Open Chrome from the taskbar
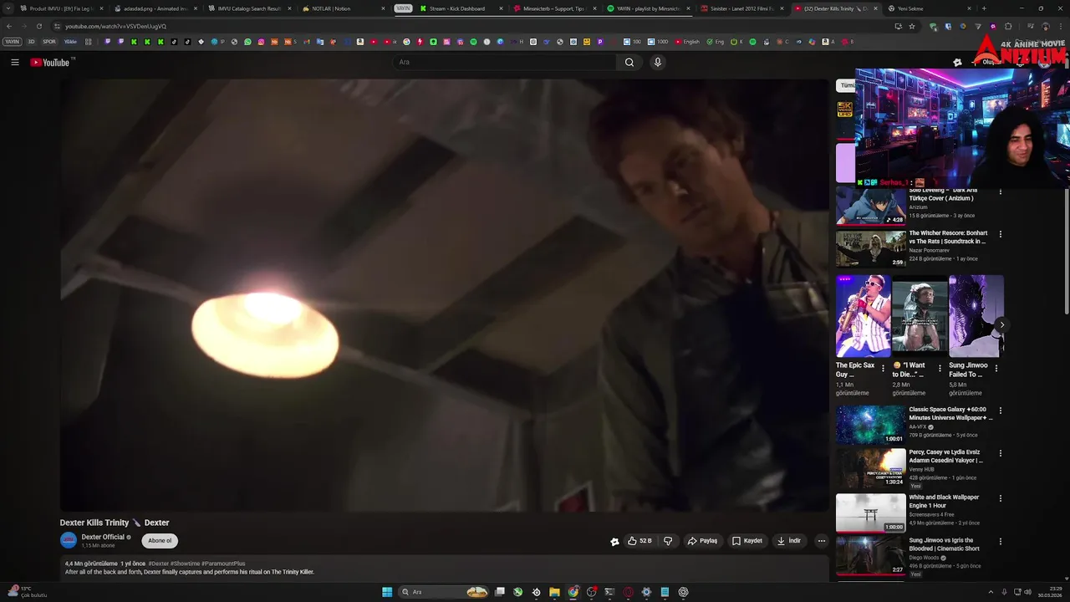 pyautogui.click(x=573, y=592)
